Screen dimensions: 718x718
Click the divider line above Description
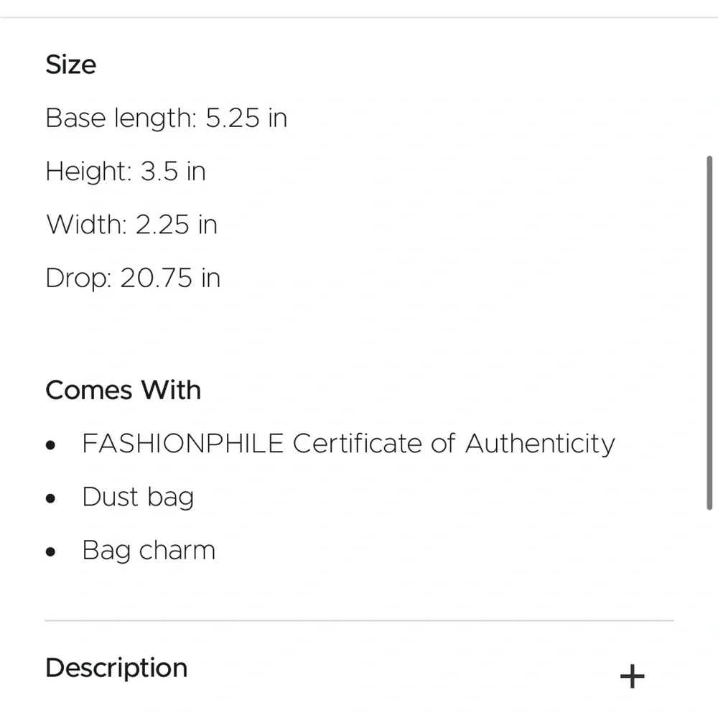pyautogui.click(x=359, y=620)
